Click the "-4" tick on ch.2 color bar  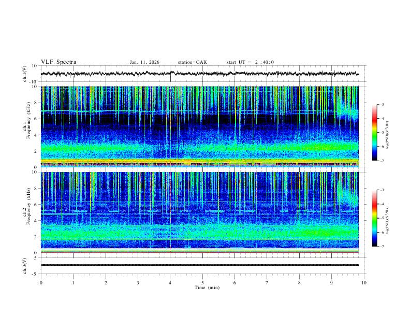(382, 204)
